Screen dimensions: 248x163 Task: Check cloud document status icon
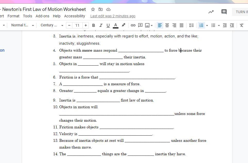tap(108, 10)
